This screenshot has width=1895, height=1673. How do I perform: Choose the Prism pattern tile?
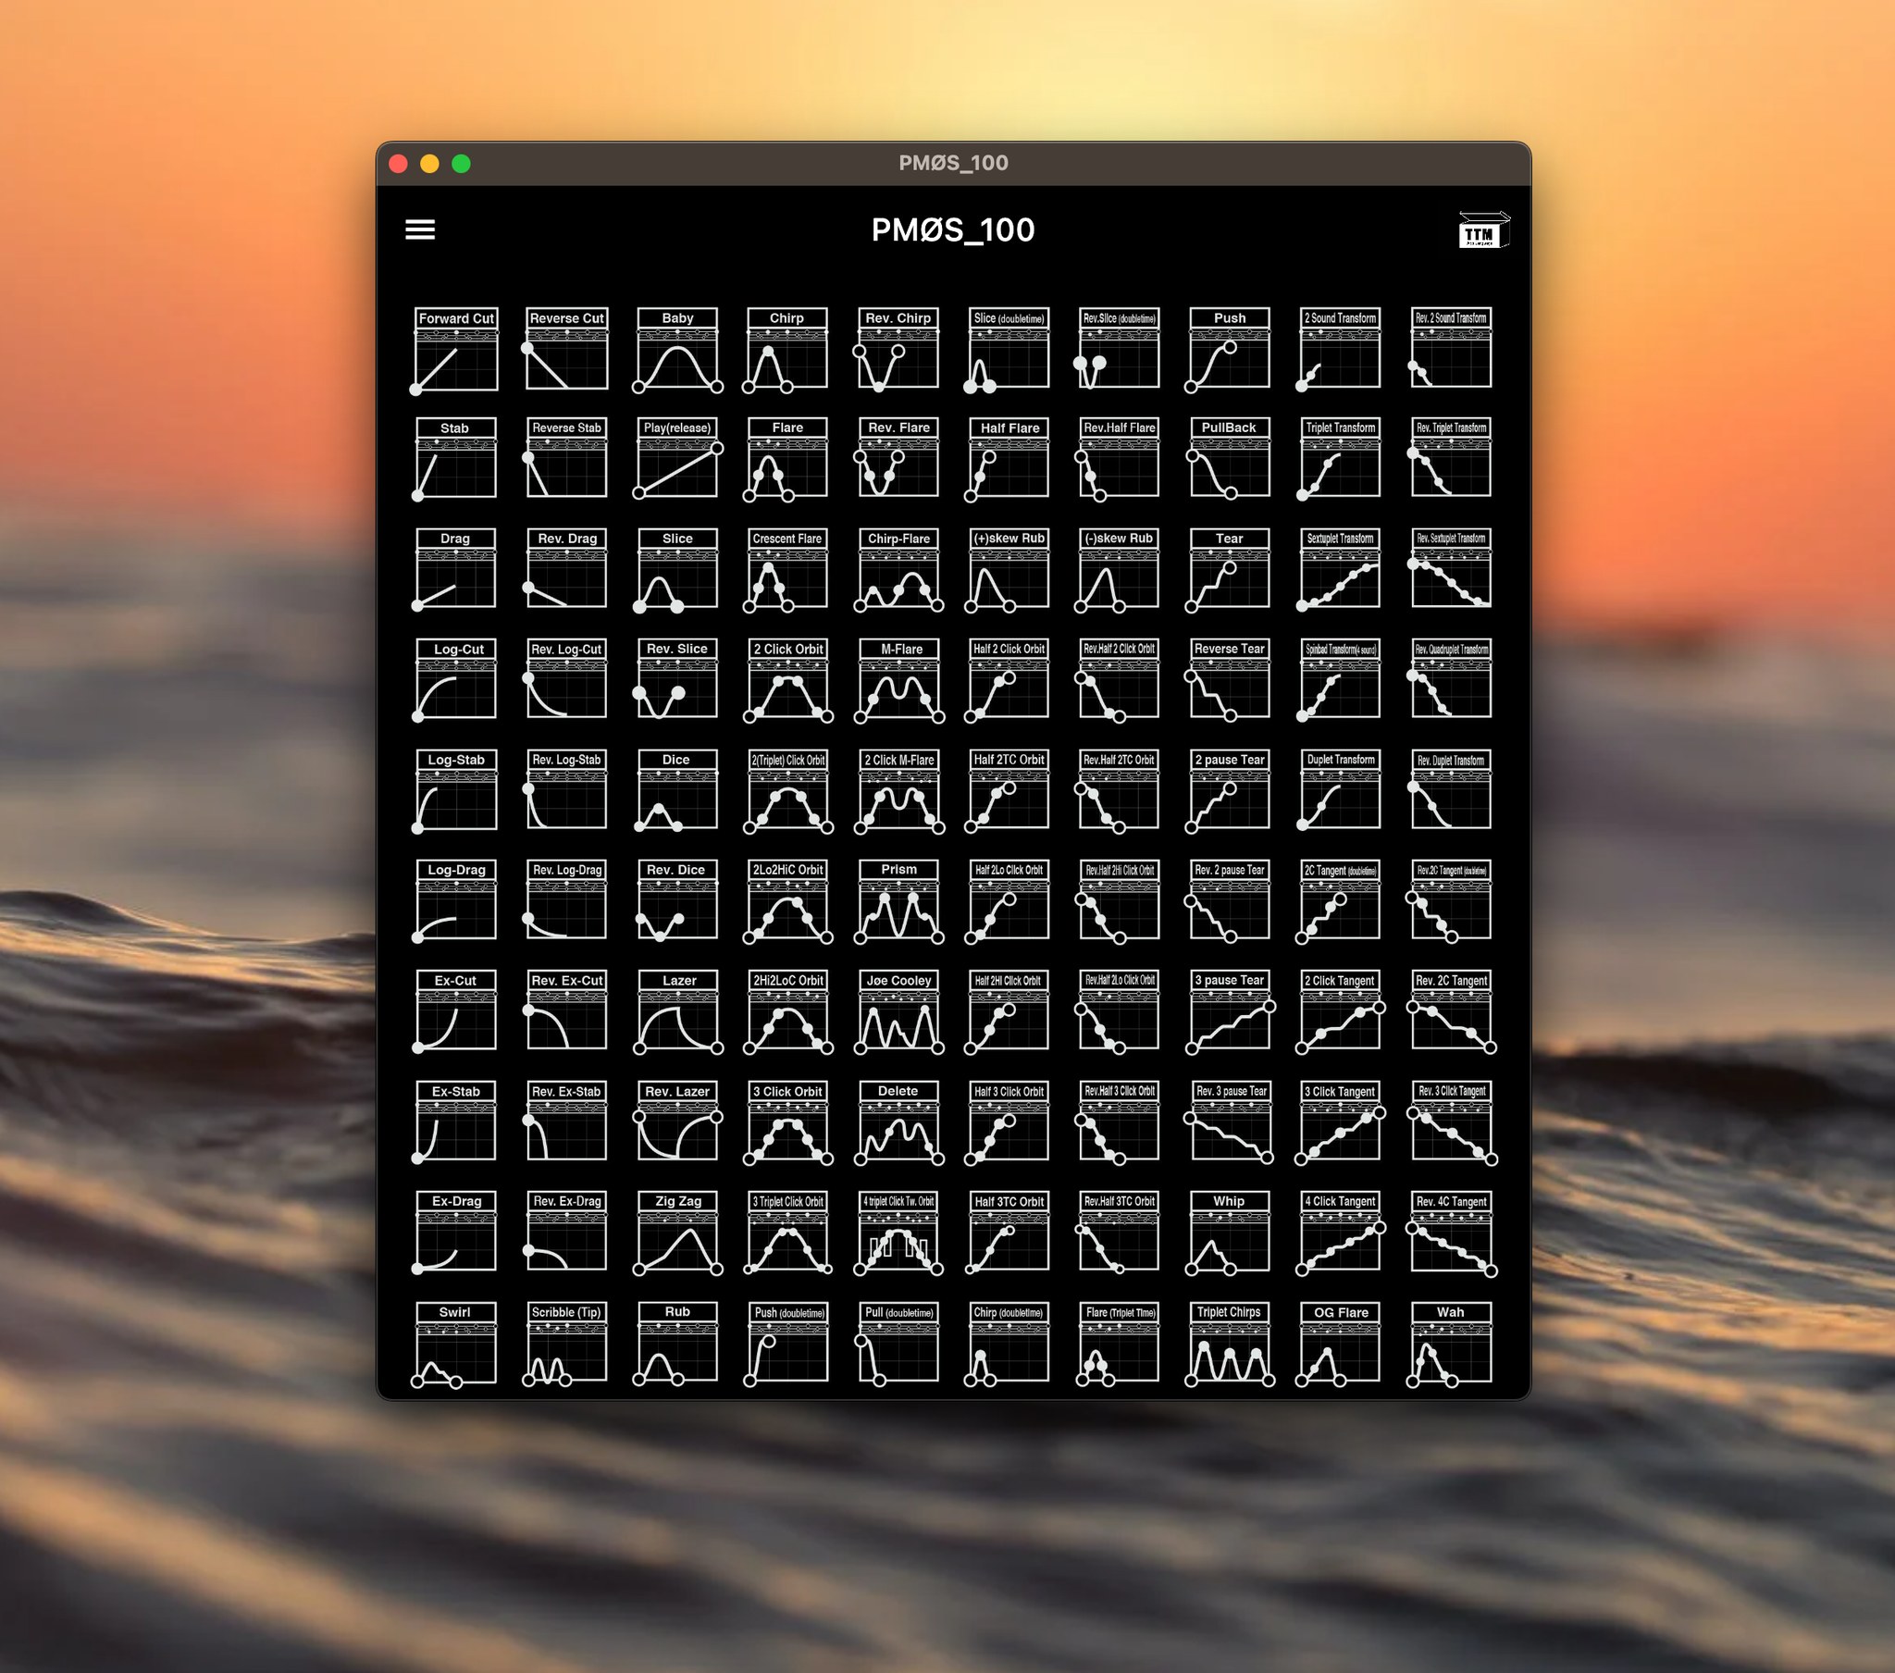click(x=898, y=900)
